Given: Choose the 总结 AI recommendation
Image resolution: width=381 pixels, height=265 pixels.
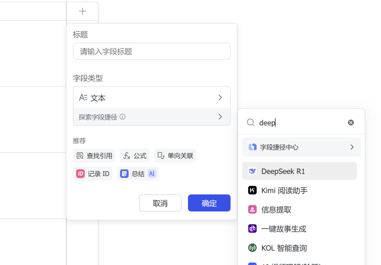Looking at the screenshot, I should (x=138, y=174).
